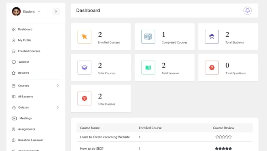
Task: Click the Meetings video icon
Action: [14, 118]
